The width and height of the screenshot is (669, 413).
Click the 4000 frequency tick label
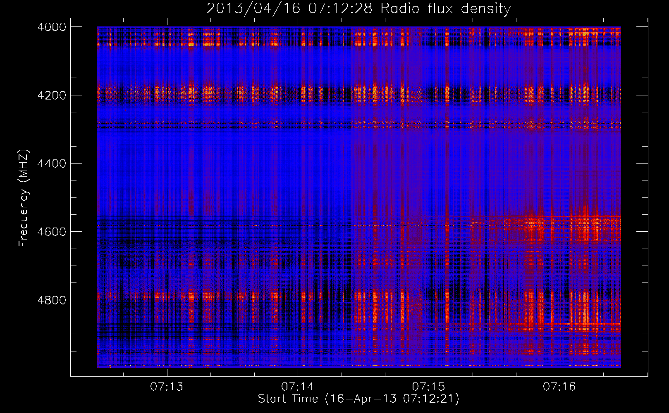(x=52, y=27)
